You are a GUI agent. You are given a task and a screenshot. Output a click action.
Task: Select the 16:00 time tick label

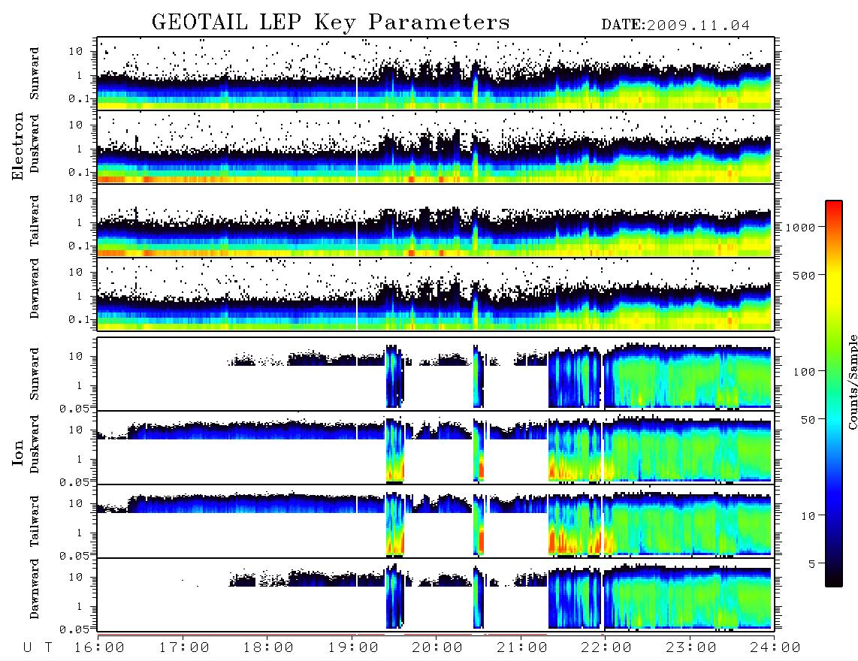coord(100,647)
